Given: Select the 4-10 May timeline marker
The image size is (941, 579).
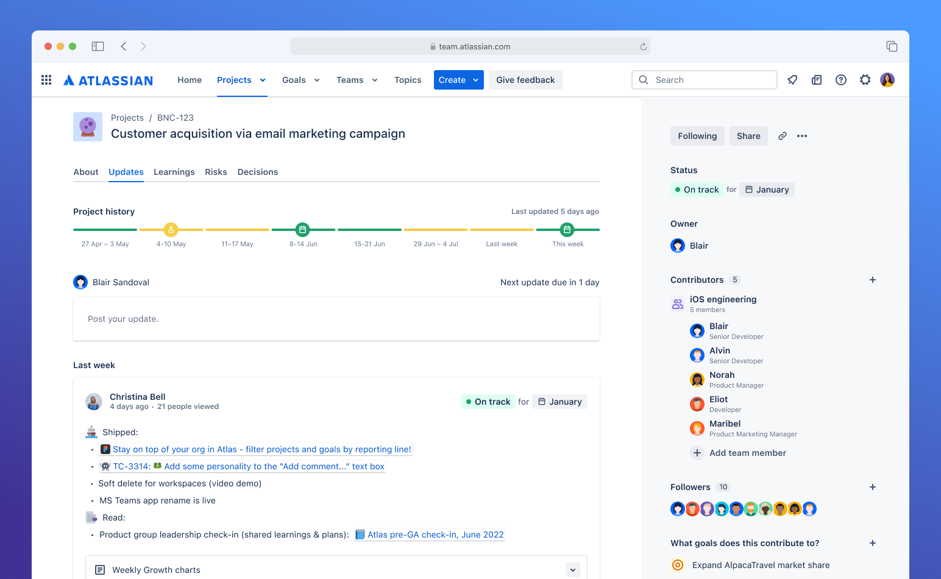Looking at the screenshot, I should (x=171, y=230).
